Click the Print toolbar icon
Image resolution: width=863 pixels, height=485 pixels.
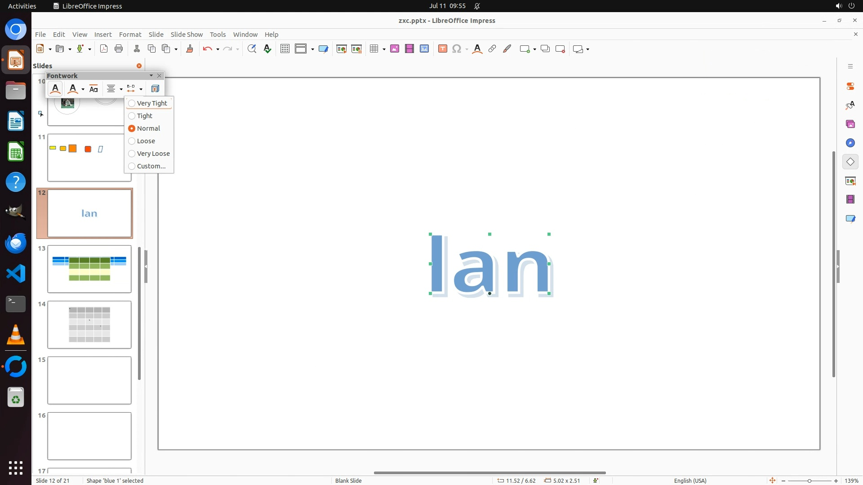click(119, 49)
